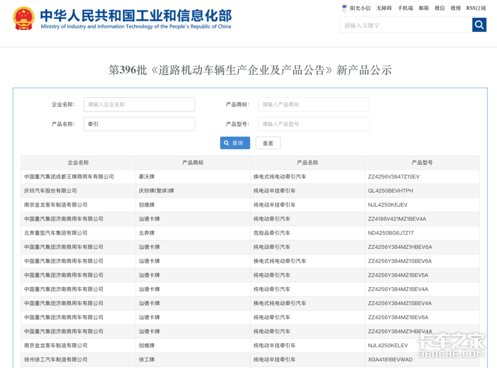Select model ZZ4186V421MZ1BEV4A
Image resolution: width=497 pixels, height=368 pixels.
(397, 219)
